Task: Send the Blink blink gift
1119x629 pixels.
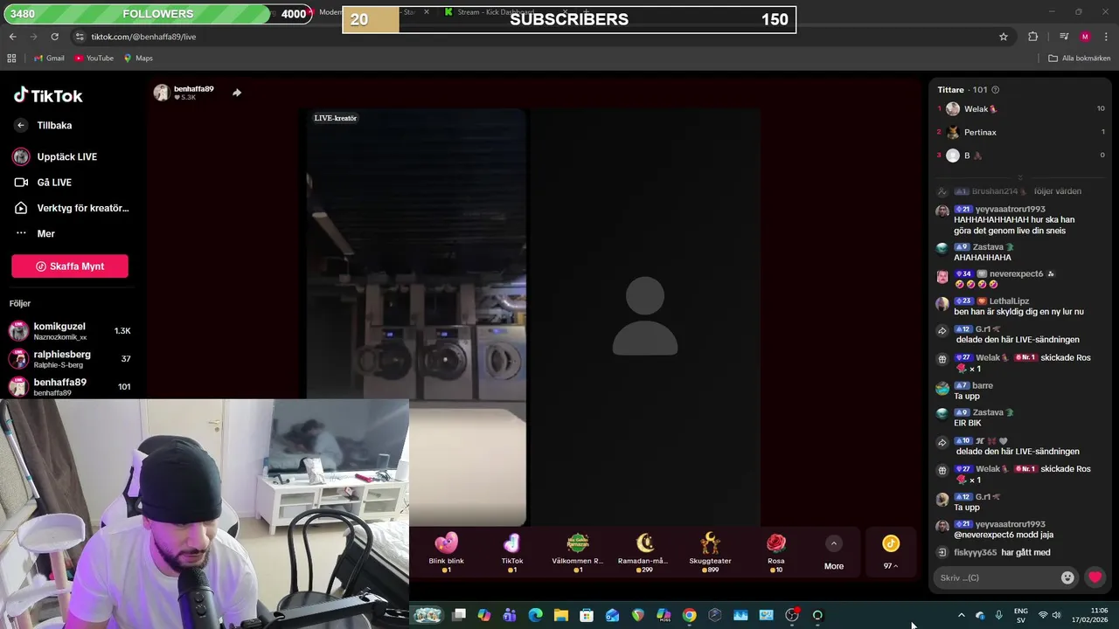Action: pyautogui.click(x=446, y=552)
